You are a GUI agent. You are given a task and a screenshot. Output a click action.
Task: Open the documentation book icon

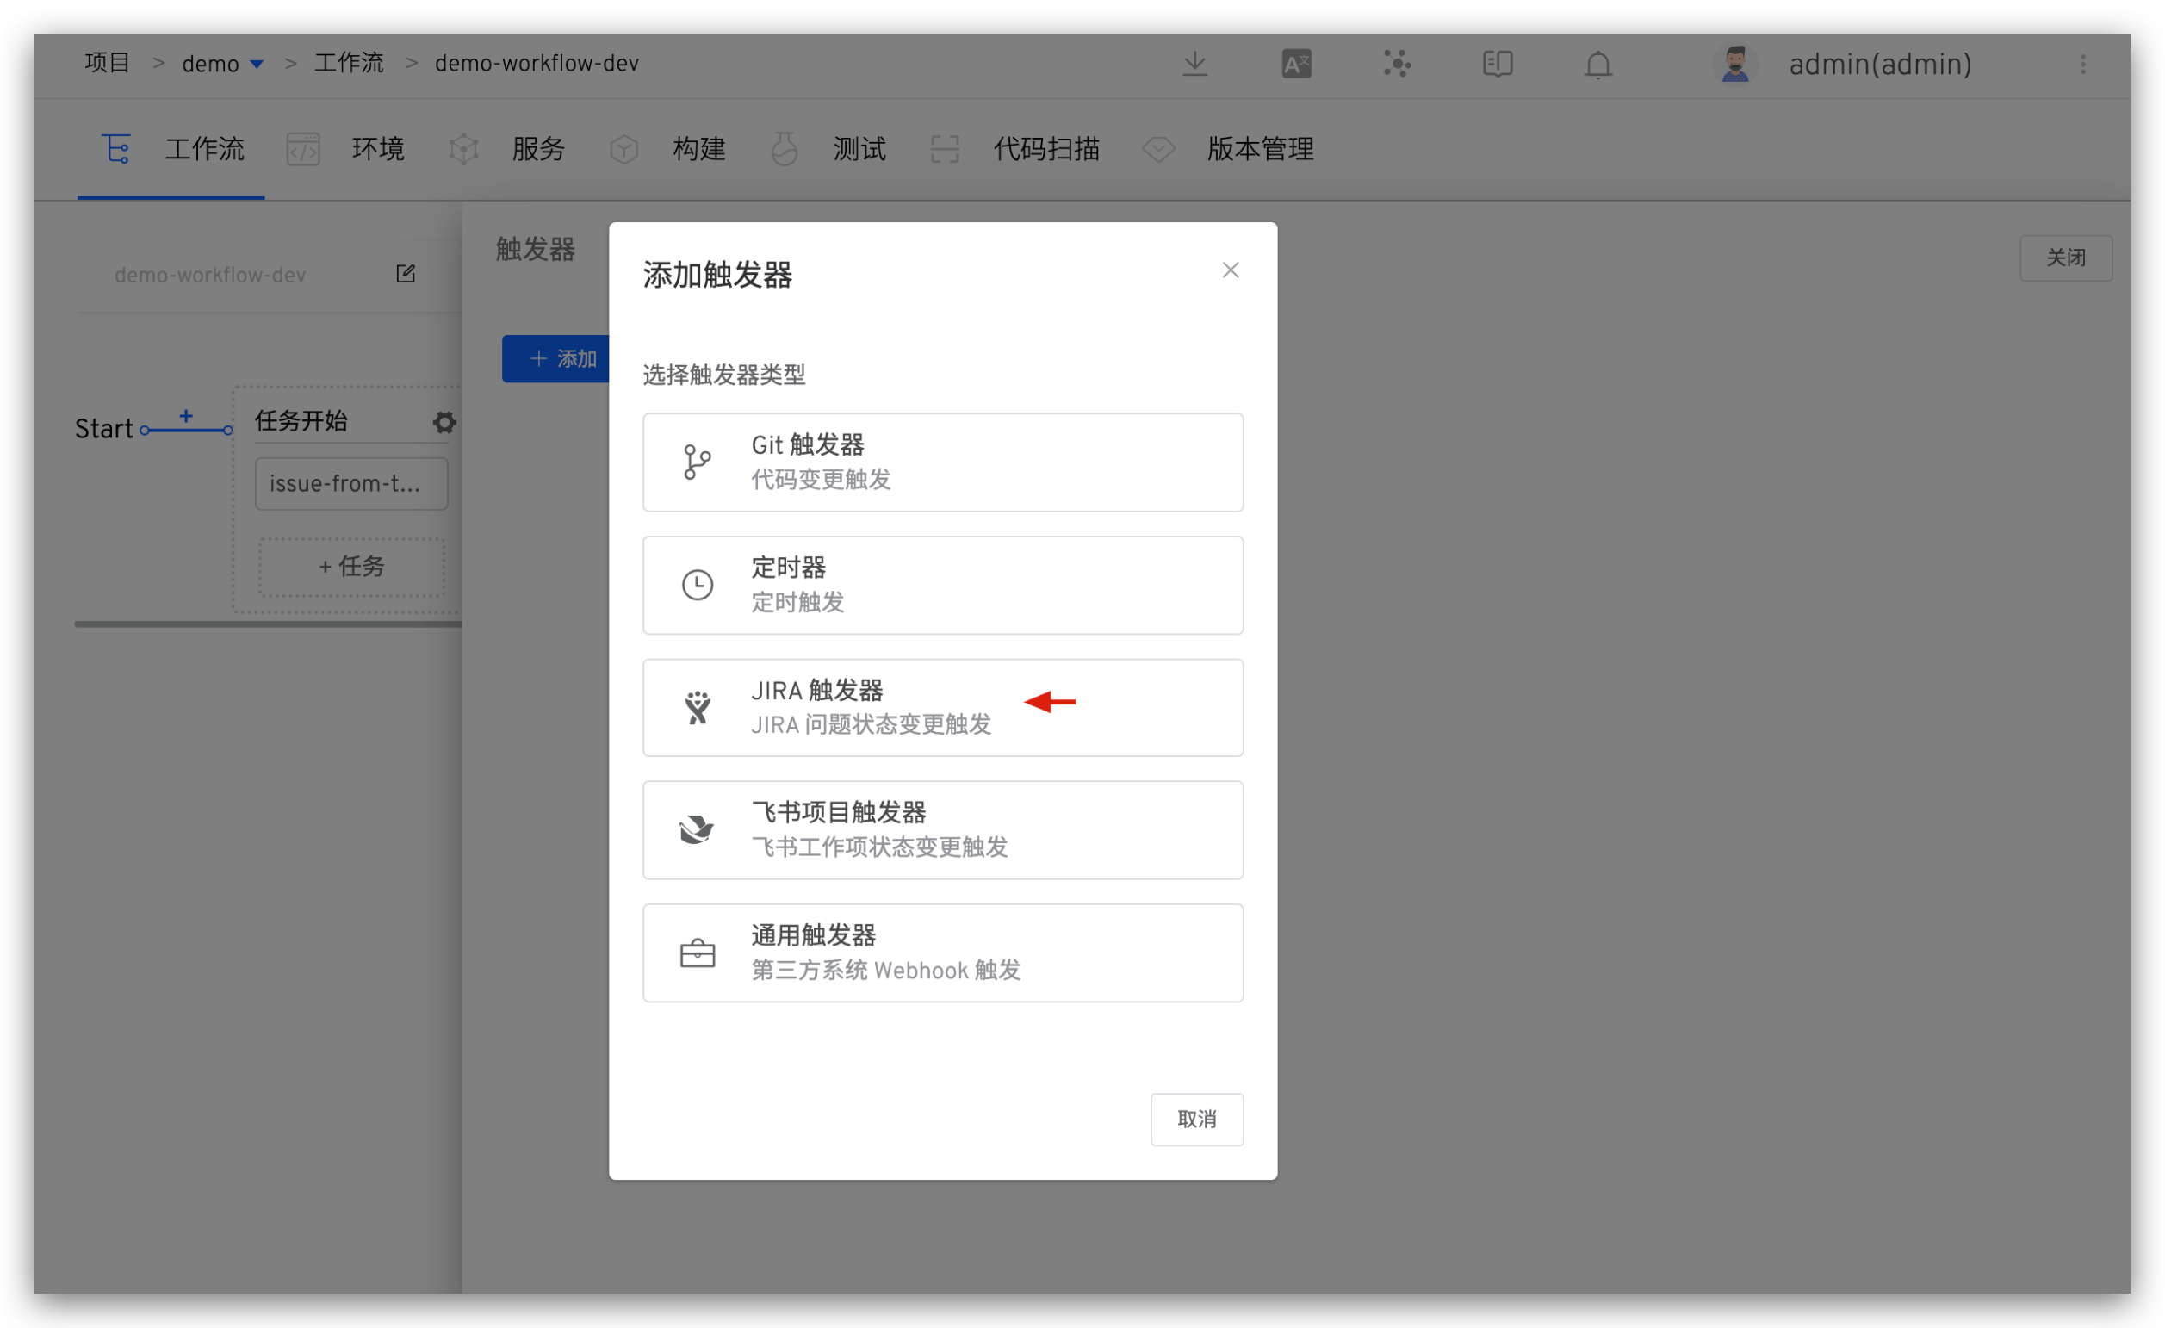pos(1497,63)
